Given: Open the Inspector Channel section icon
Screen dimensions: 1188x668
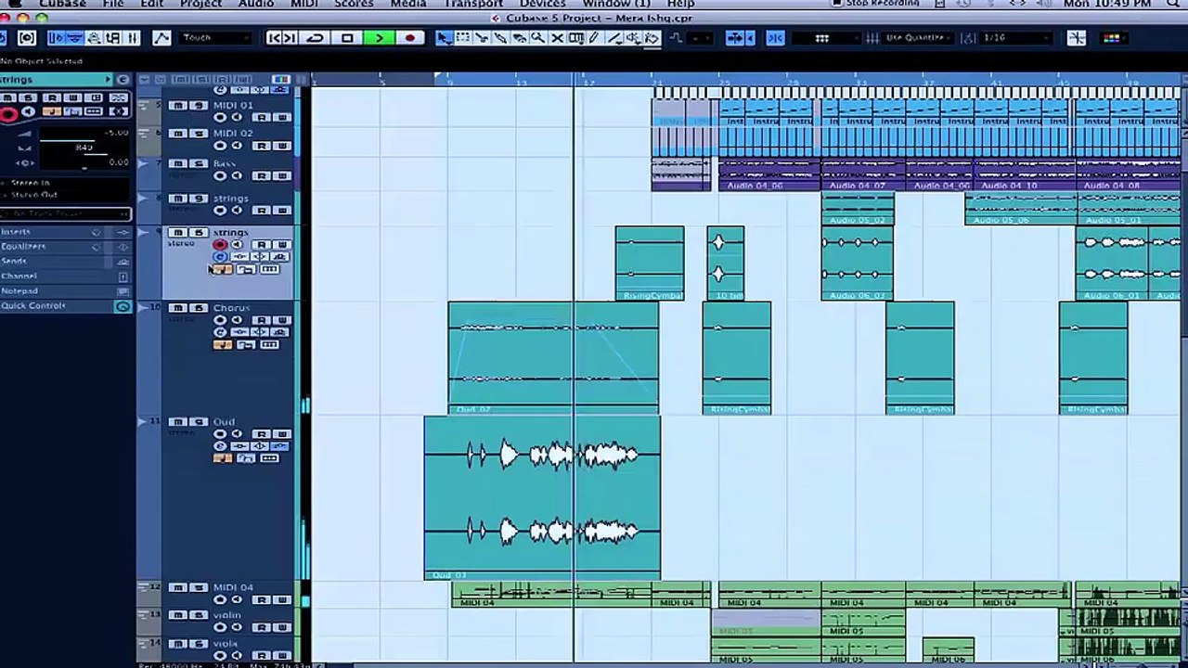Looking at the screenshot, I should pyautogui.click(x=123, y=276).
